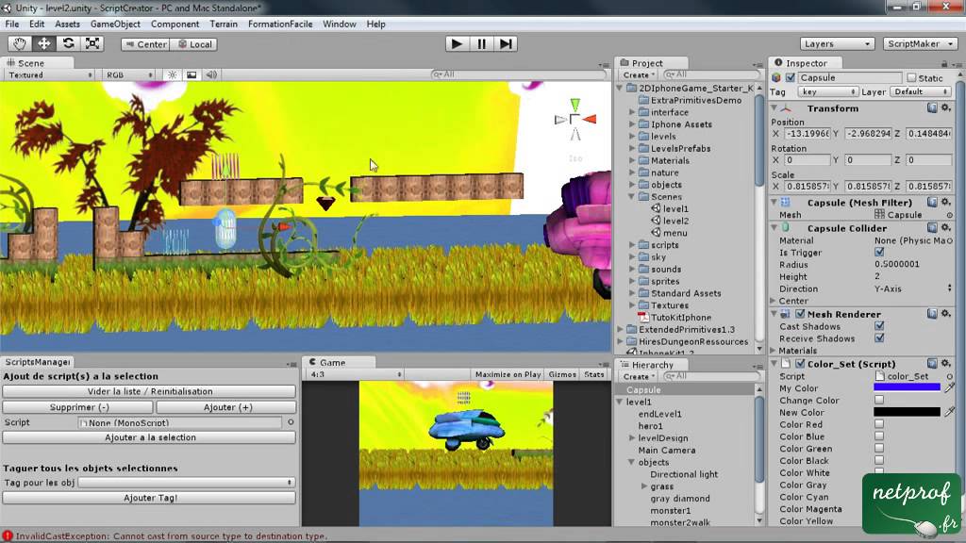
Task: Open Capsule Mesh Filter gear menu
Action: (x=945, y=203)
